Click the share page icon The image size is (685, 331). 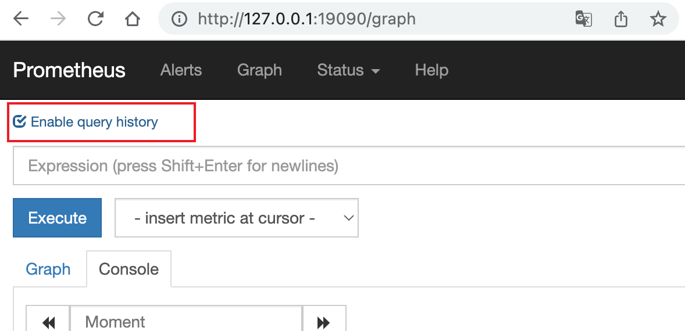tap(620, 19)
